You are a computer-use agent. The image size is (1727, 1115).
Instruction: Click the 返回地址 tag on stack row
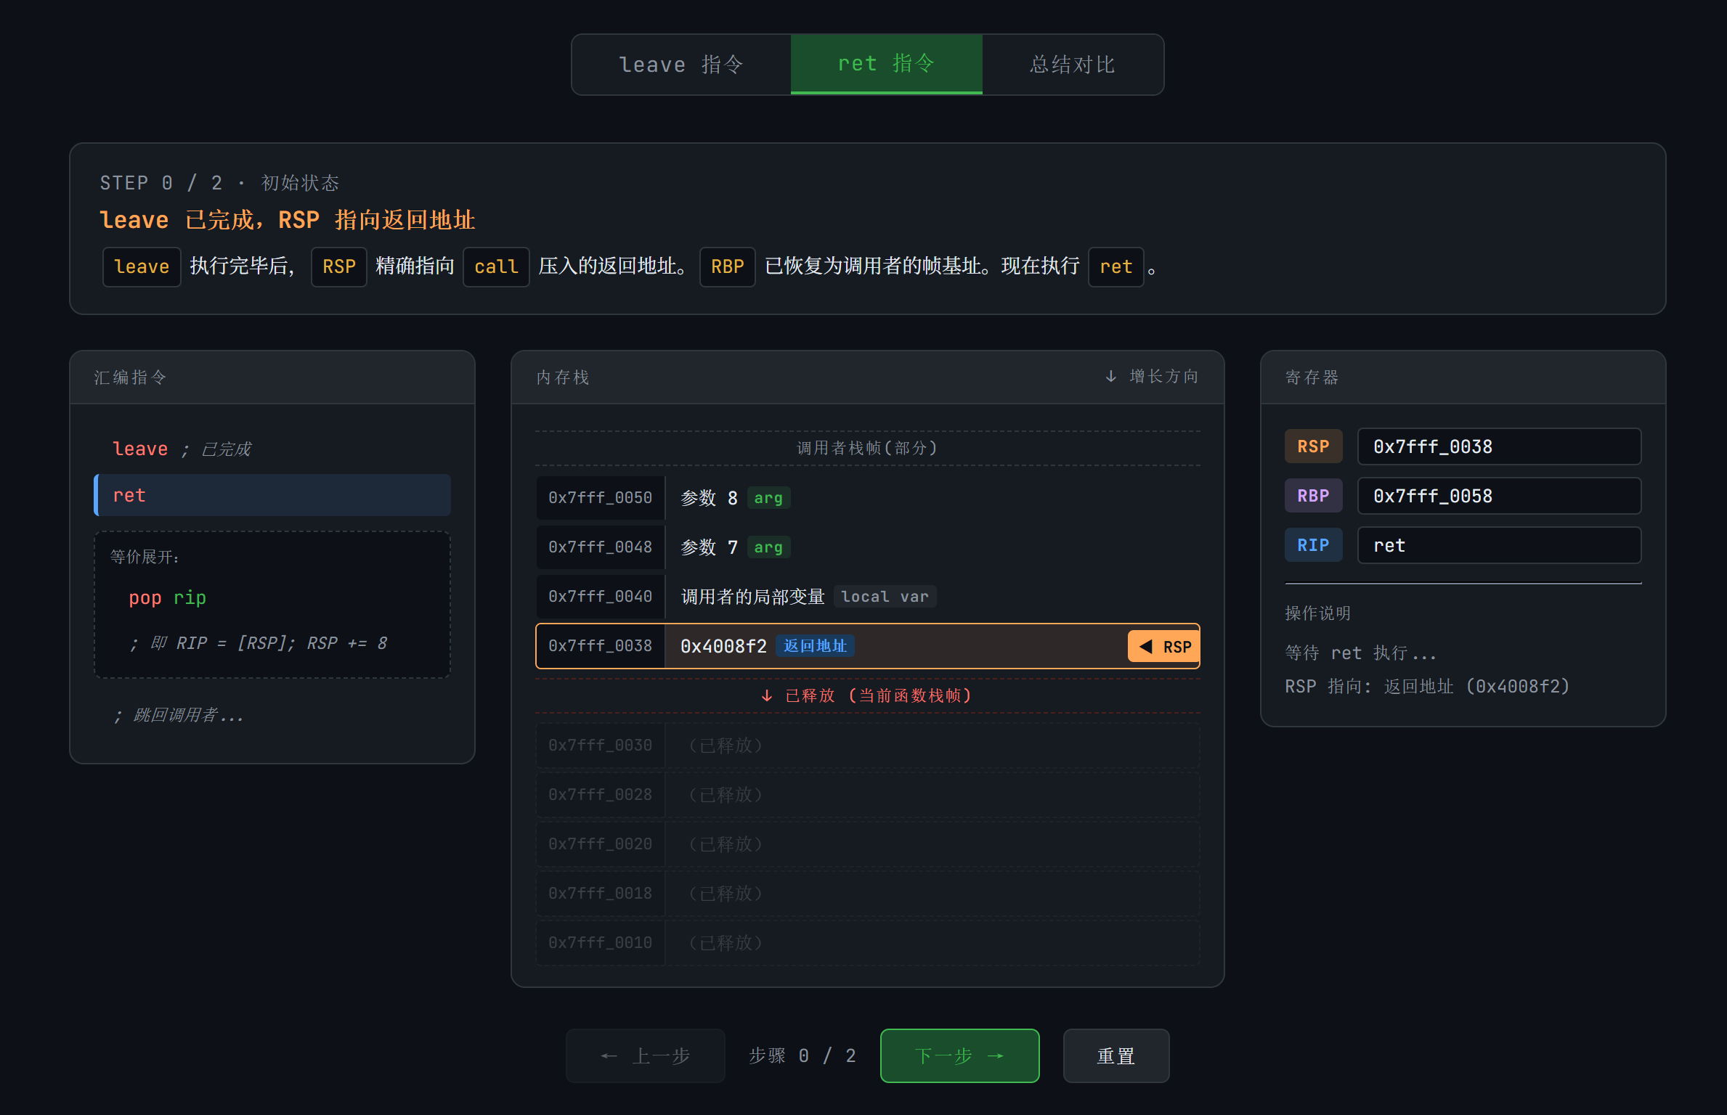pyautogui.click(x=815, y=646)
